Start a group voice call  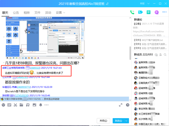tap(132, 12)
